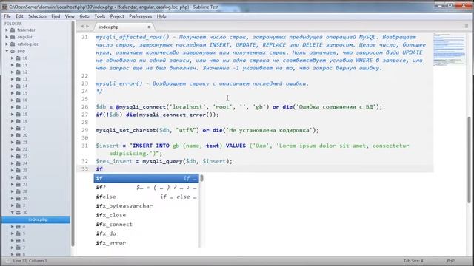The height and width of the screenshot is (266, 474).
Task: Open the Selection menu
Action: pyautogui.click(x=37, y=16)
